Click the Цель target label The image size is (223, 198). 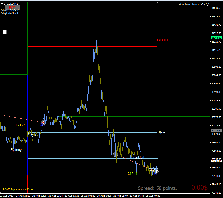(x=162, y=132)
